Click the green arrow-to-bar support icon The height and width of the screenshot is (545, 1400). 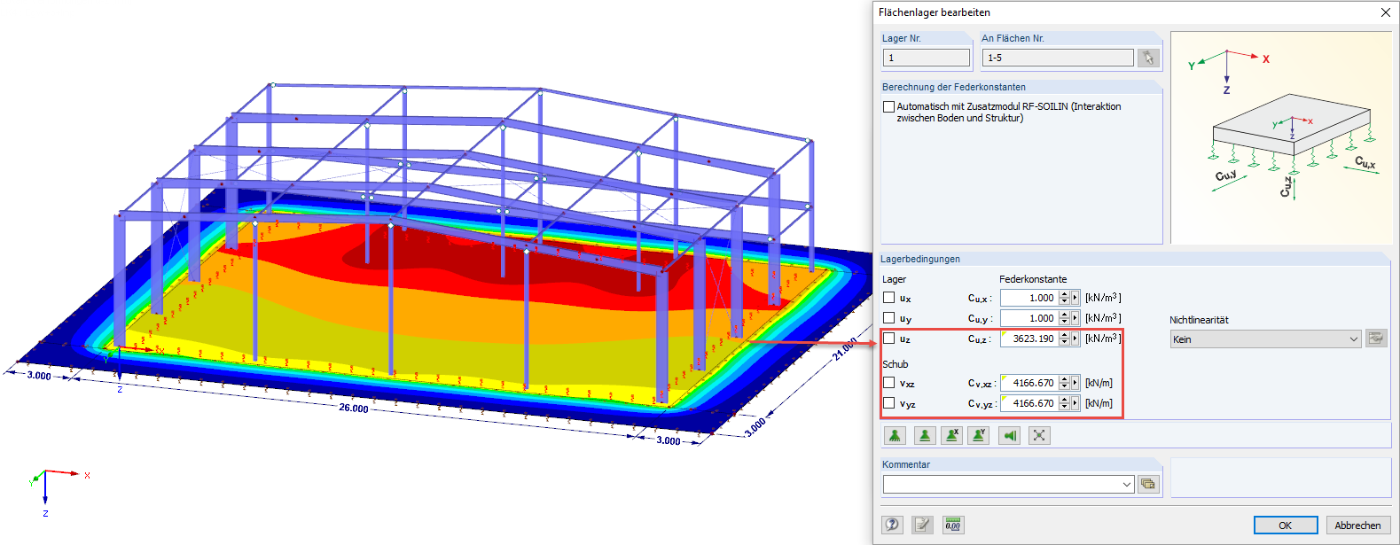click(1009, 435)
